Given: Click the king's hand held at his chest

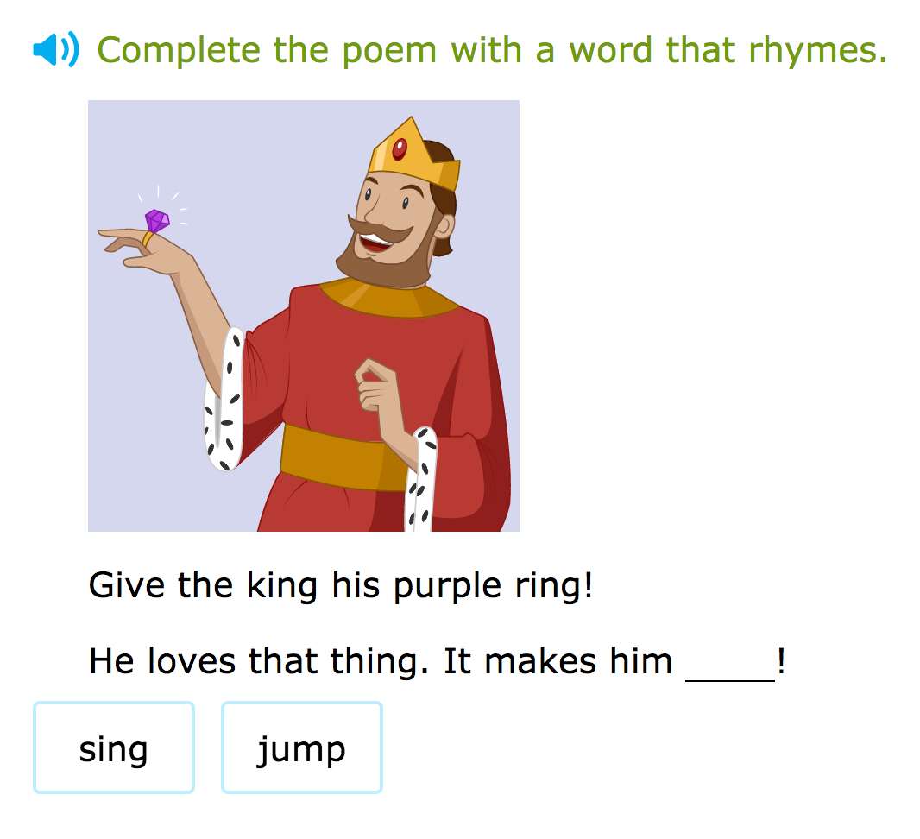Looking at the screenshot, I should pos(375,385).
